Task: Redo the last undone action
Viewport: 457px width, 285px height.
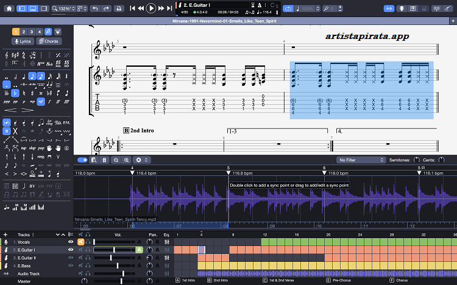Action: (106, 9)
